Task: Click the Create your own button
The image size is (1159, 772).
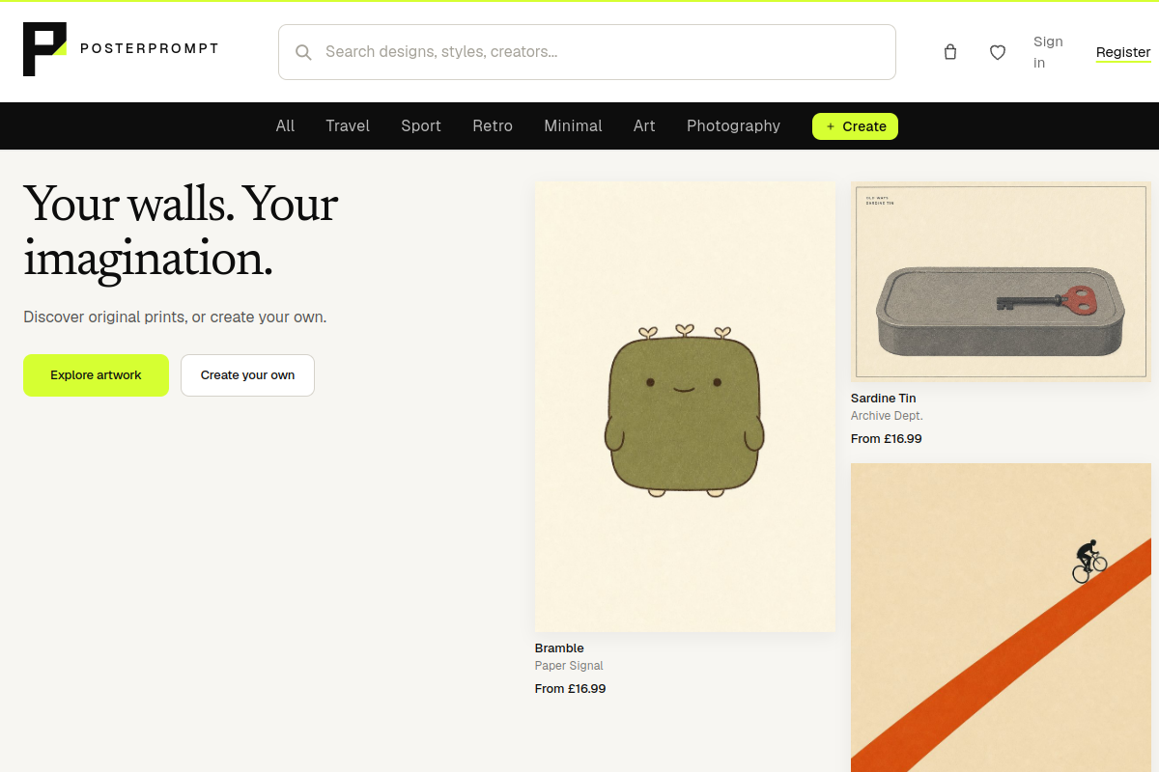Action: pyautogui.click(x=247, y=375)
